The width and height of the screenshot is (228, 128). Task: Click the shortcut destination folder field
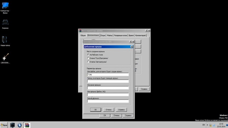click(108, 81)
